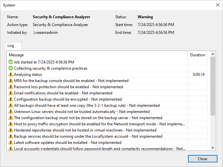Click success icon beside Job started row

[11, 62]
